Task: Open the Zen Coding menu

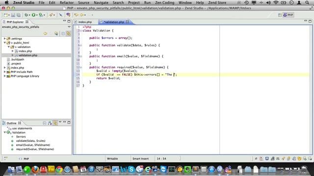Action: tap(165, 2)
